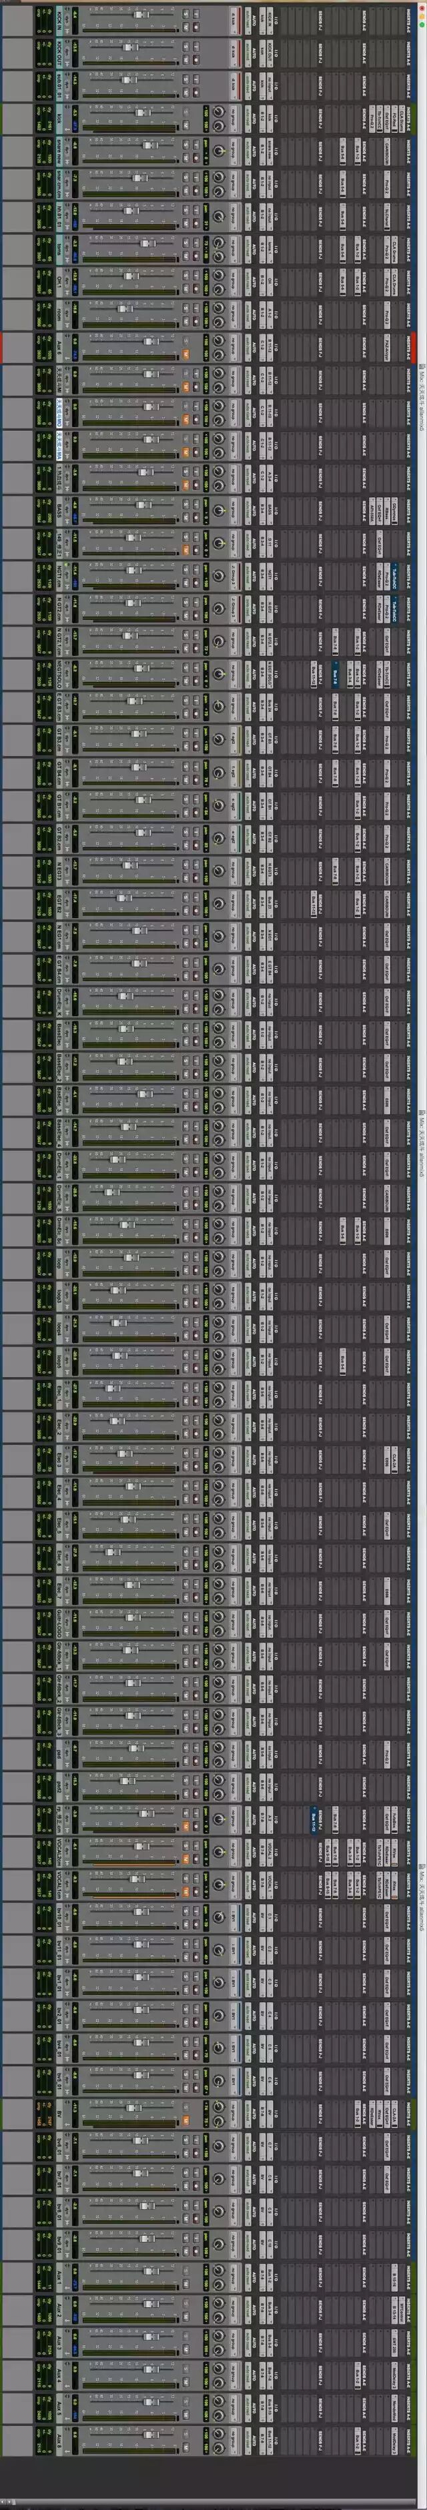Mute the Aux 1 track
The image size is (427, 2510).
coord(186,2283)
